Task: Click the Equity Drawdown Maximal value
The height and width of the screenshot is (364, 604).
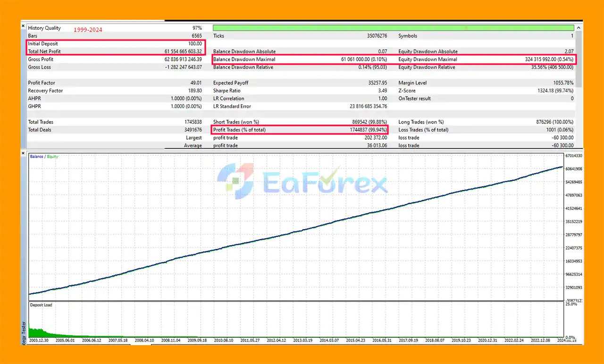Action: [x=549, y=59]
